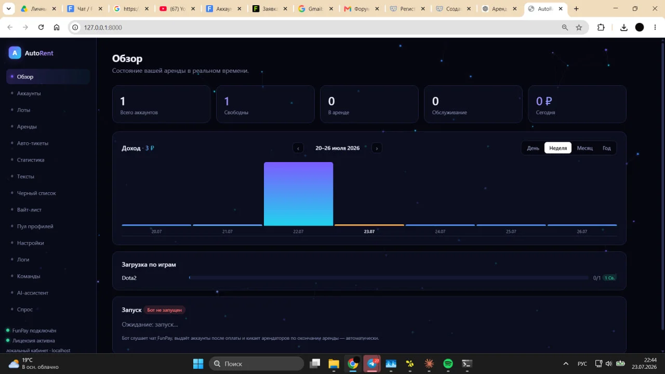Click the В аренде stat card

coord(369,104)
